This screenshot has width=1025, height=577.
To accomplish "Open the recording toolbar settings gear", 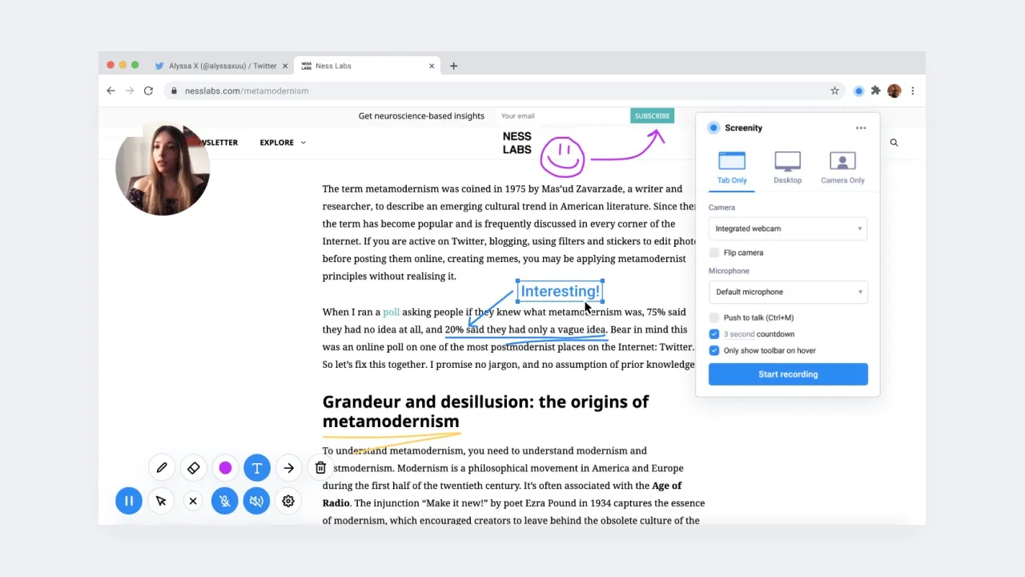I will [288, 501].
